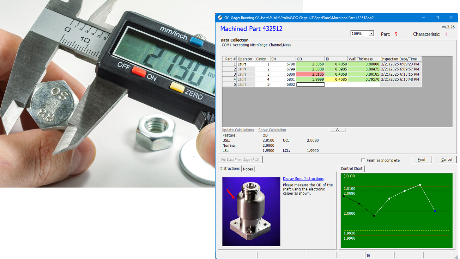Select the Instructions tab
Image resolution: width=460 pixels, height=259 pixels.
tap(230, 169)
